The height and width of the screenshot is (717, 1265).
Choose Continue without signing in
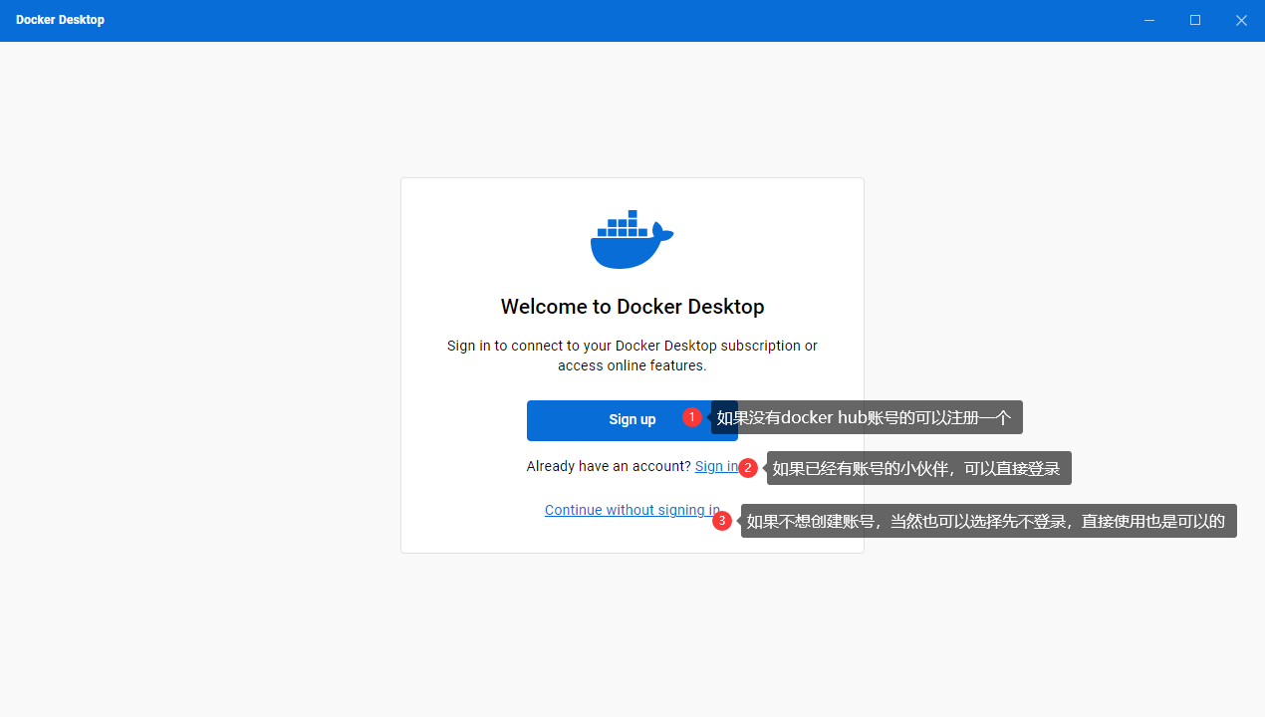(x=632, y=510)
